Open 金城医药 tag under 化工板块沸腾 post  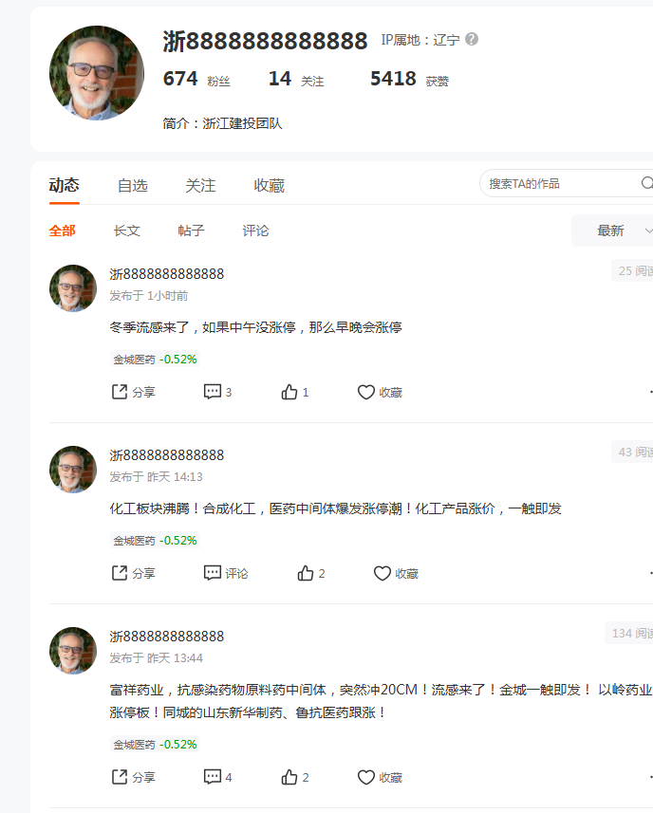[155, 541]
